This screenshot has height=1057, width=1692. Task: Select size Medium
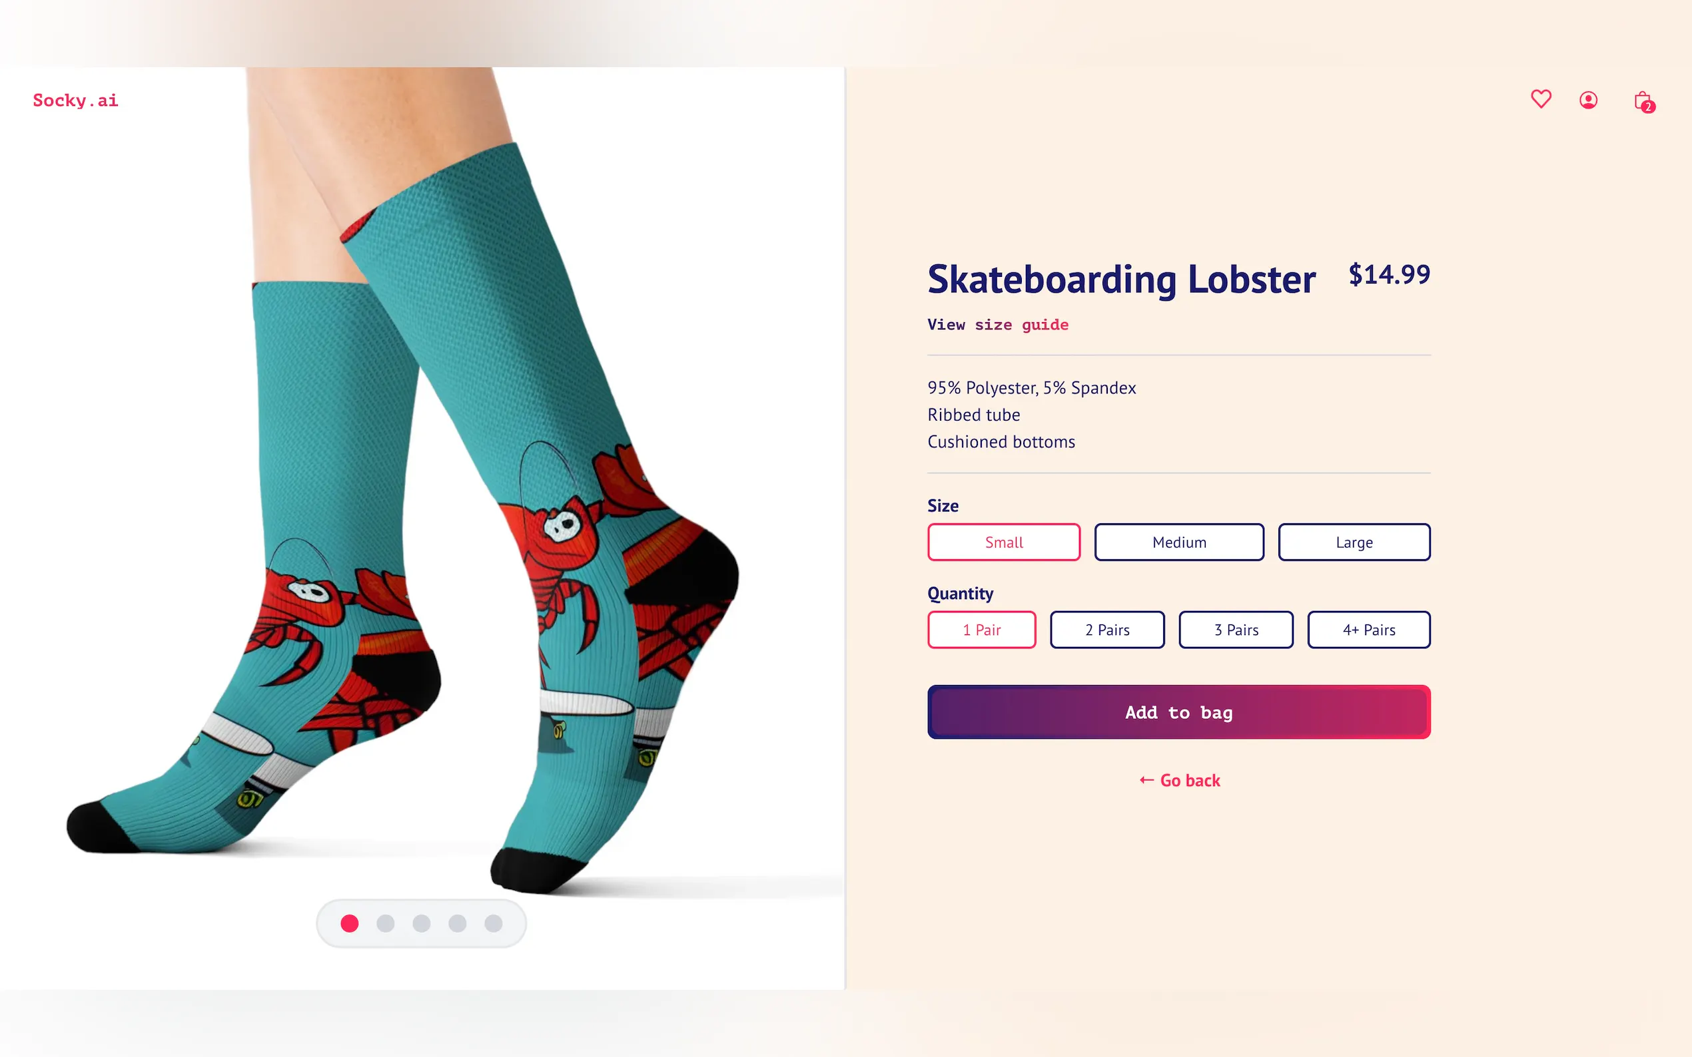(x=1179, y=542)
